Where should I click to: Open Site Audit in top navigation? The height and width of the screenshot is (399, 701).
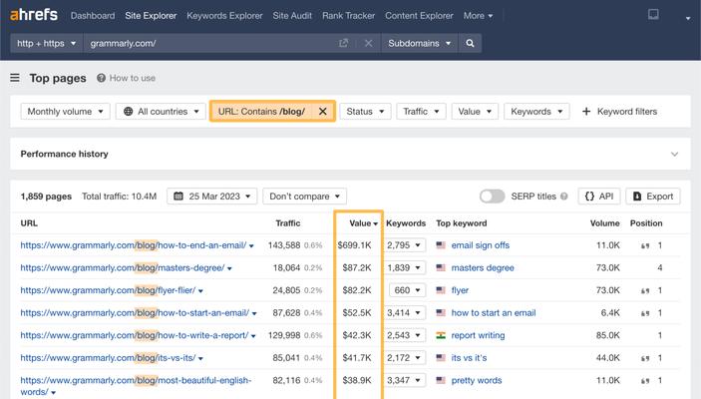click(x=292, y=16)
